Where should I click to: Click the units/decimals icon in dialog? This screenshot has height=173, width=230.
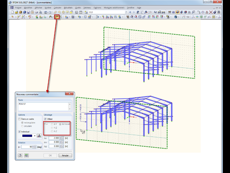click(x=26, y=155)
